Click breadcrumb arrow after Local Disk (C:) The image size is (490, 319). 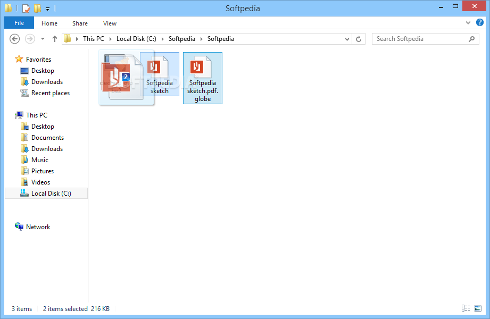[162, 39]
